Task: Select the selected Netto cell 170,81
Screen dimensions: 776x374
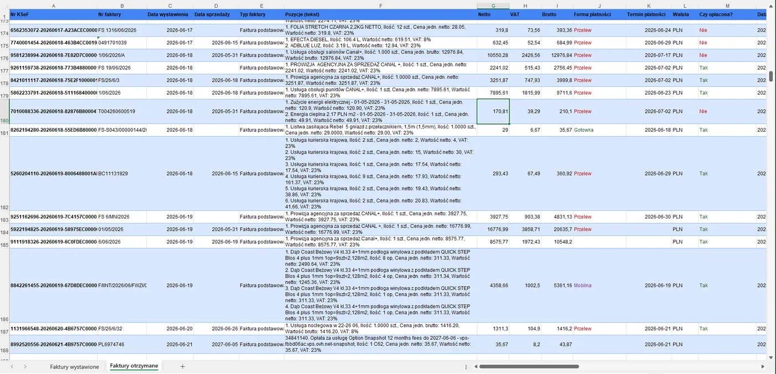Action: pos(493,112)
